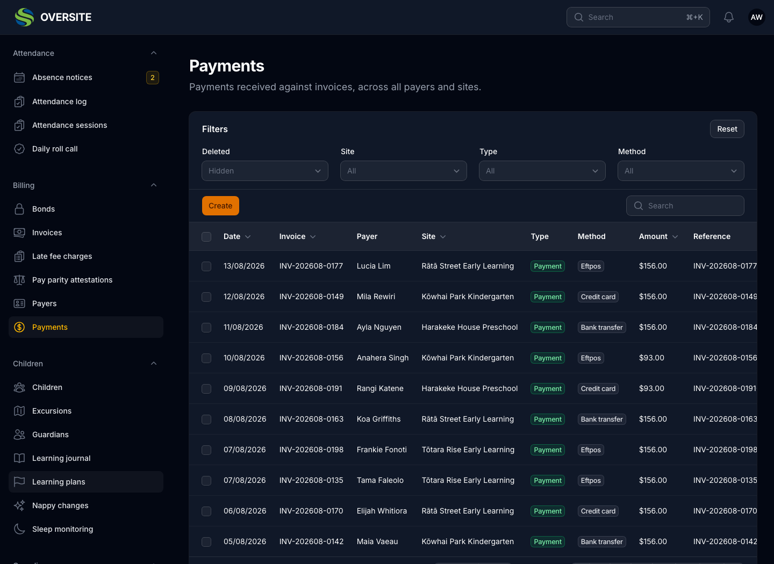Click the Attendance sessions icon
This screenshot has height=564, width=774.
(19, 125)
